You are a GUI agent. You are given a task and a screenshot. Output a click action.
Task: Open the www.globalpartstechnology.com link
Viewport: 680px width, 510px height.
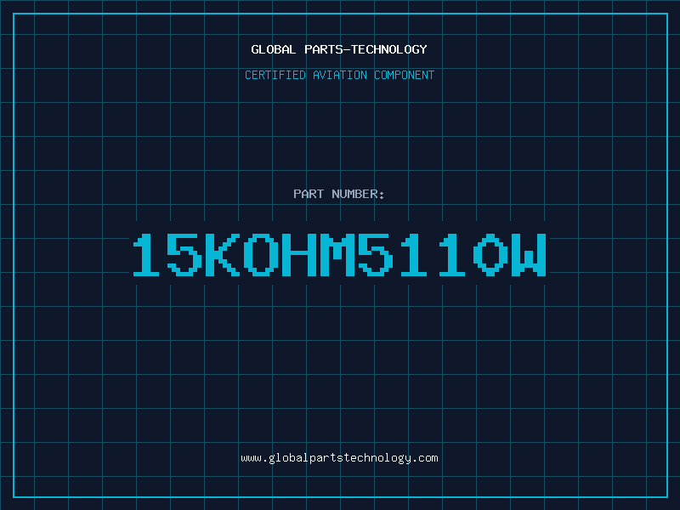(x=339, y=458)
